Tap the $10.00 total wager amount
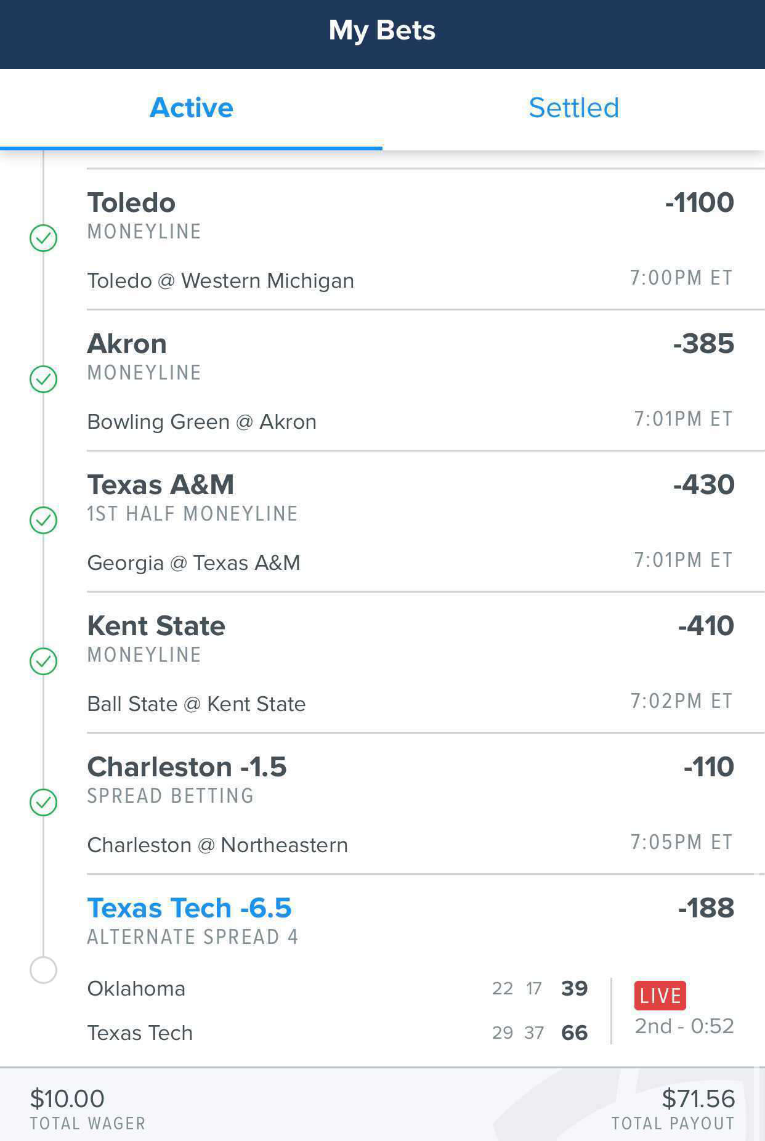 pyautogui.click(x=67, y=1098)
